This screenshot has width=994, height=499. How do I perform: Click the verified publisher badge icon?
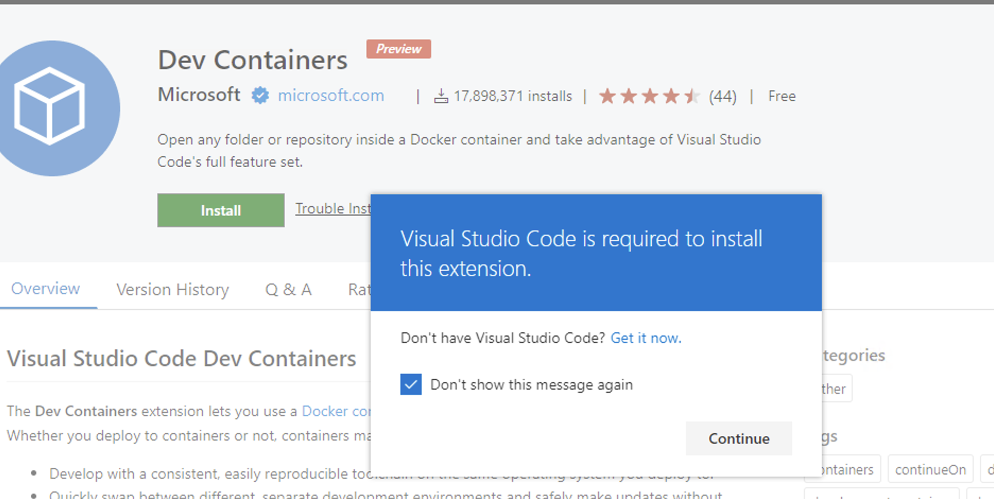pyautogui.click(x=260, y=96)
